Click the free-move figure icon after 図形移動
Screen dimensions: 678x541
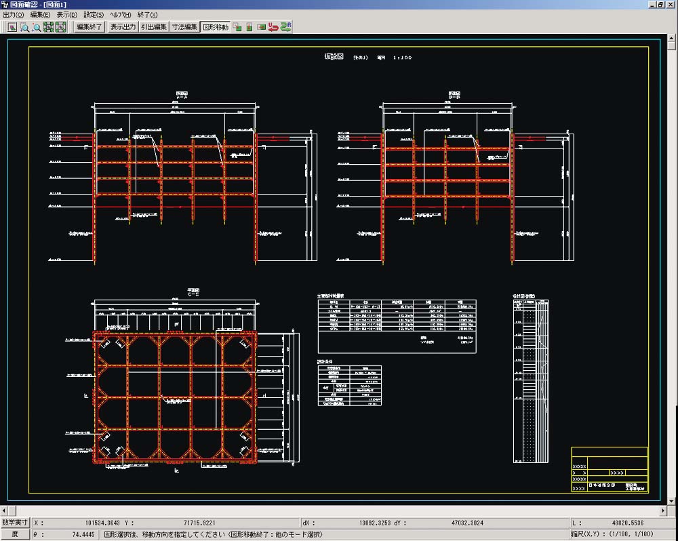pos(237,27)
